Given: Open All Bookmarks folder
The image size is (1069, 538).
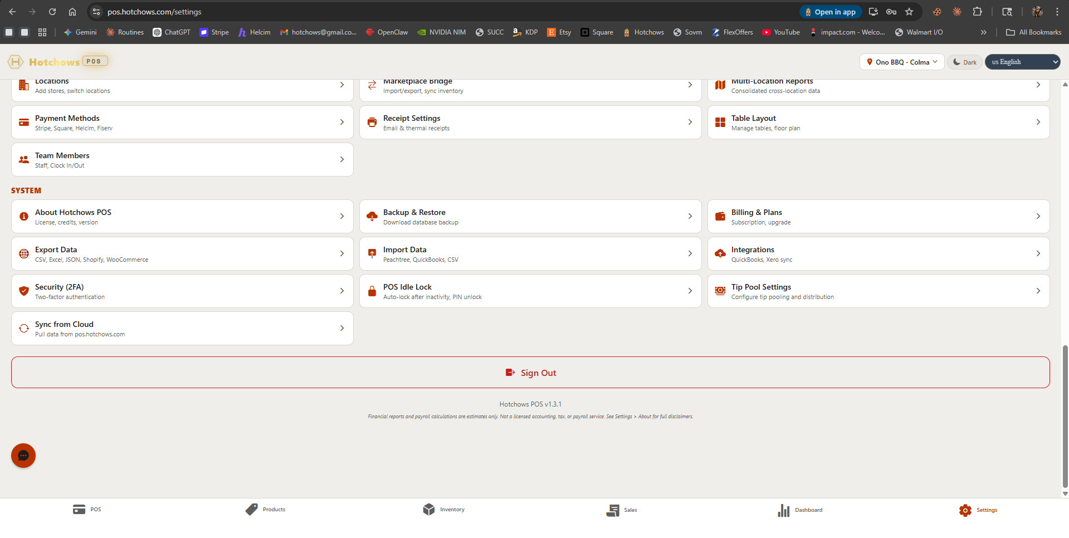Looking at the screenshot, I should pyautogui.click(x=1034, y=32).
